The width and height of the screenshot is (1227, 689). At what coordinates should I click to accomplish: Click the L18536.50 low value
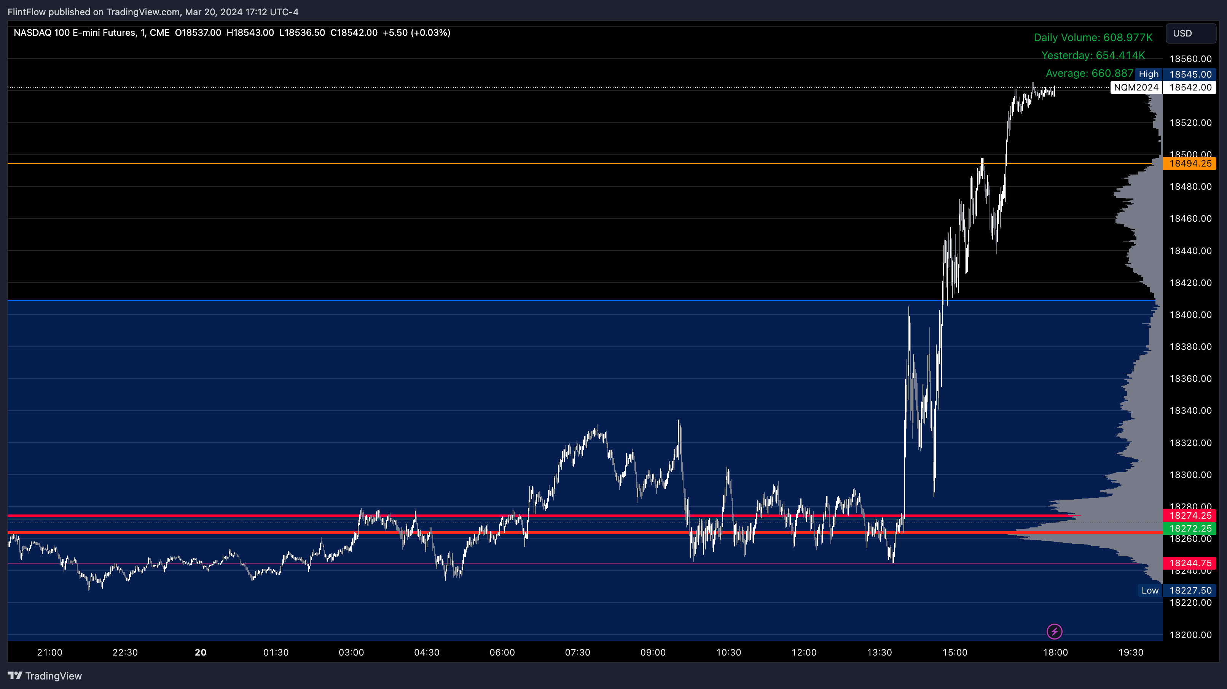tap(302, 33)
